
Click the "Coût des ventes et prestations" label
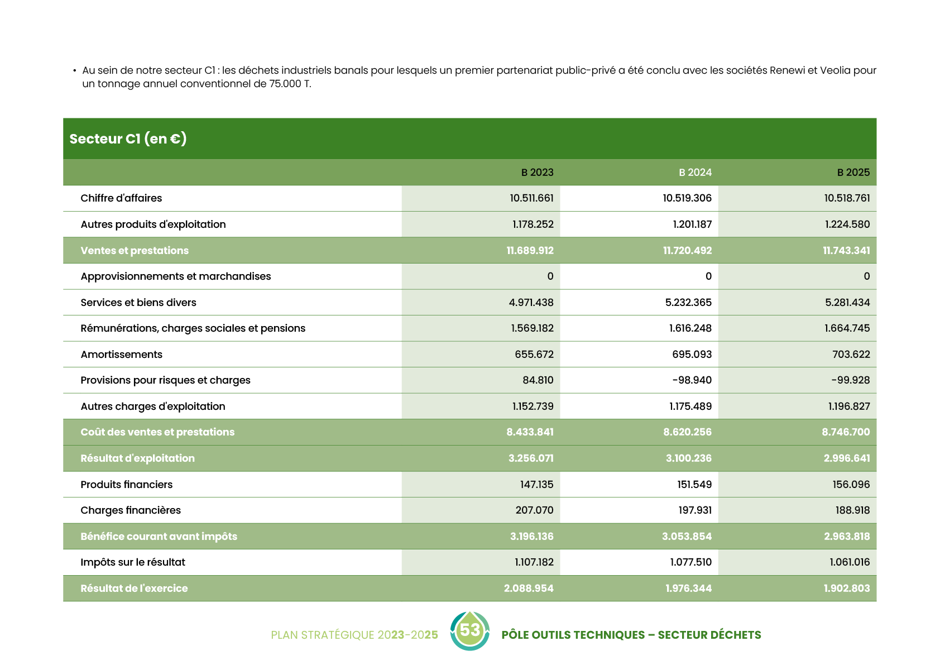click(157, 432)
